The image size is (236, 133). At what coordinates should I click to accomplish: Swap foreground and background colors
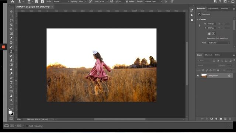[x=12, y=109]
